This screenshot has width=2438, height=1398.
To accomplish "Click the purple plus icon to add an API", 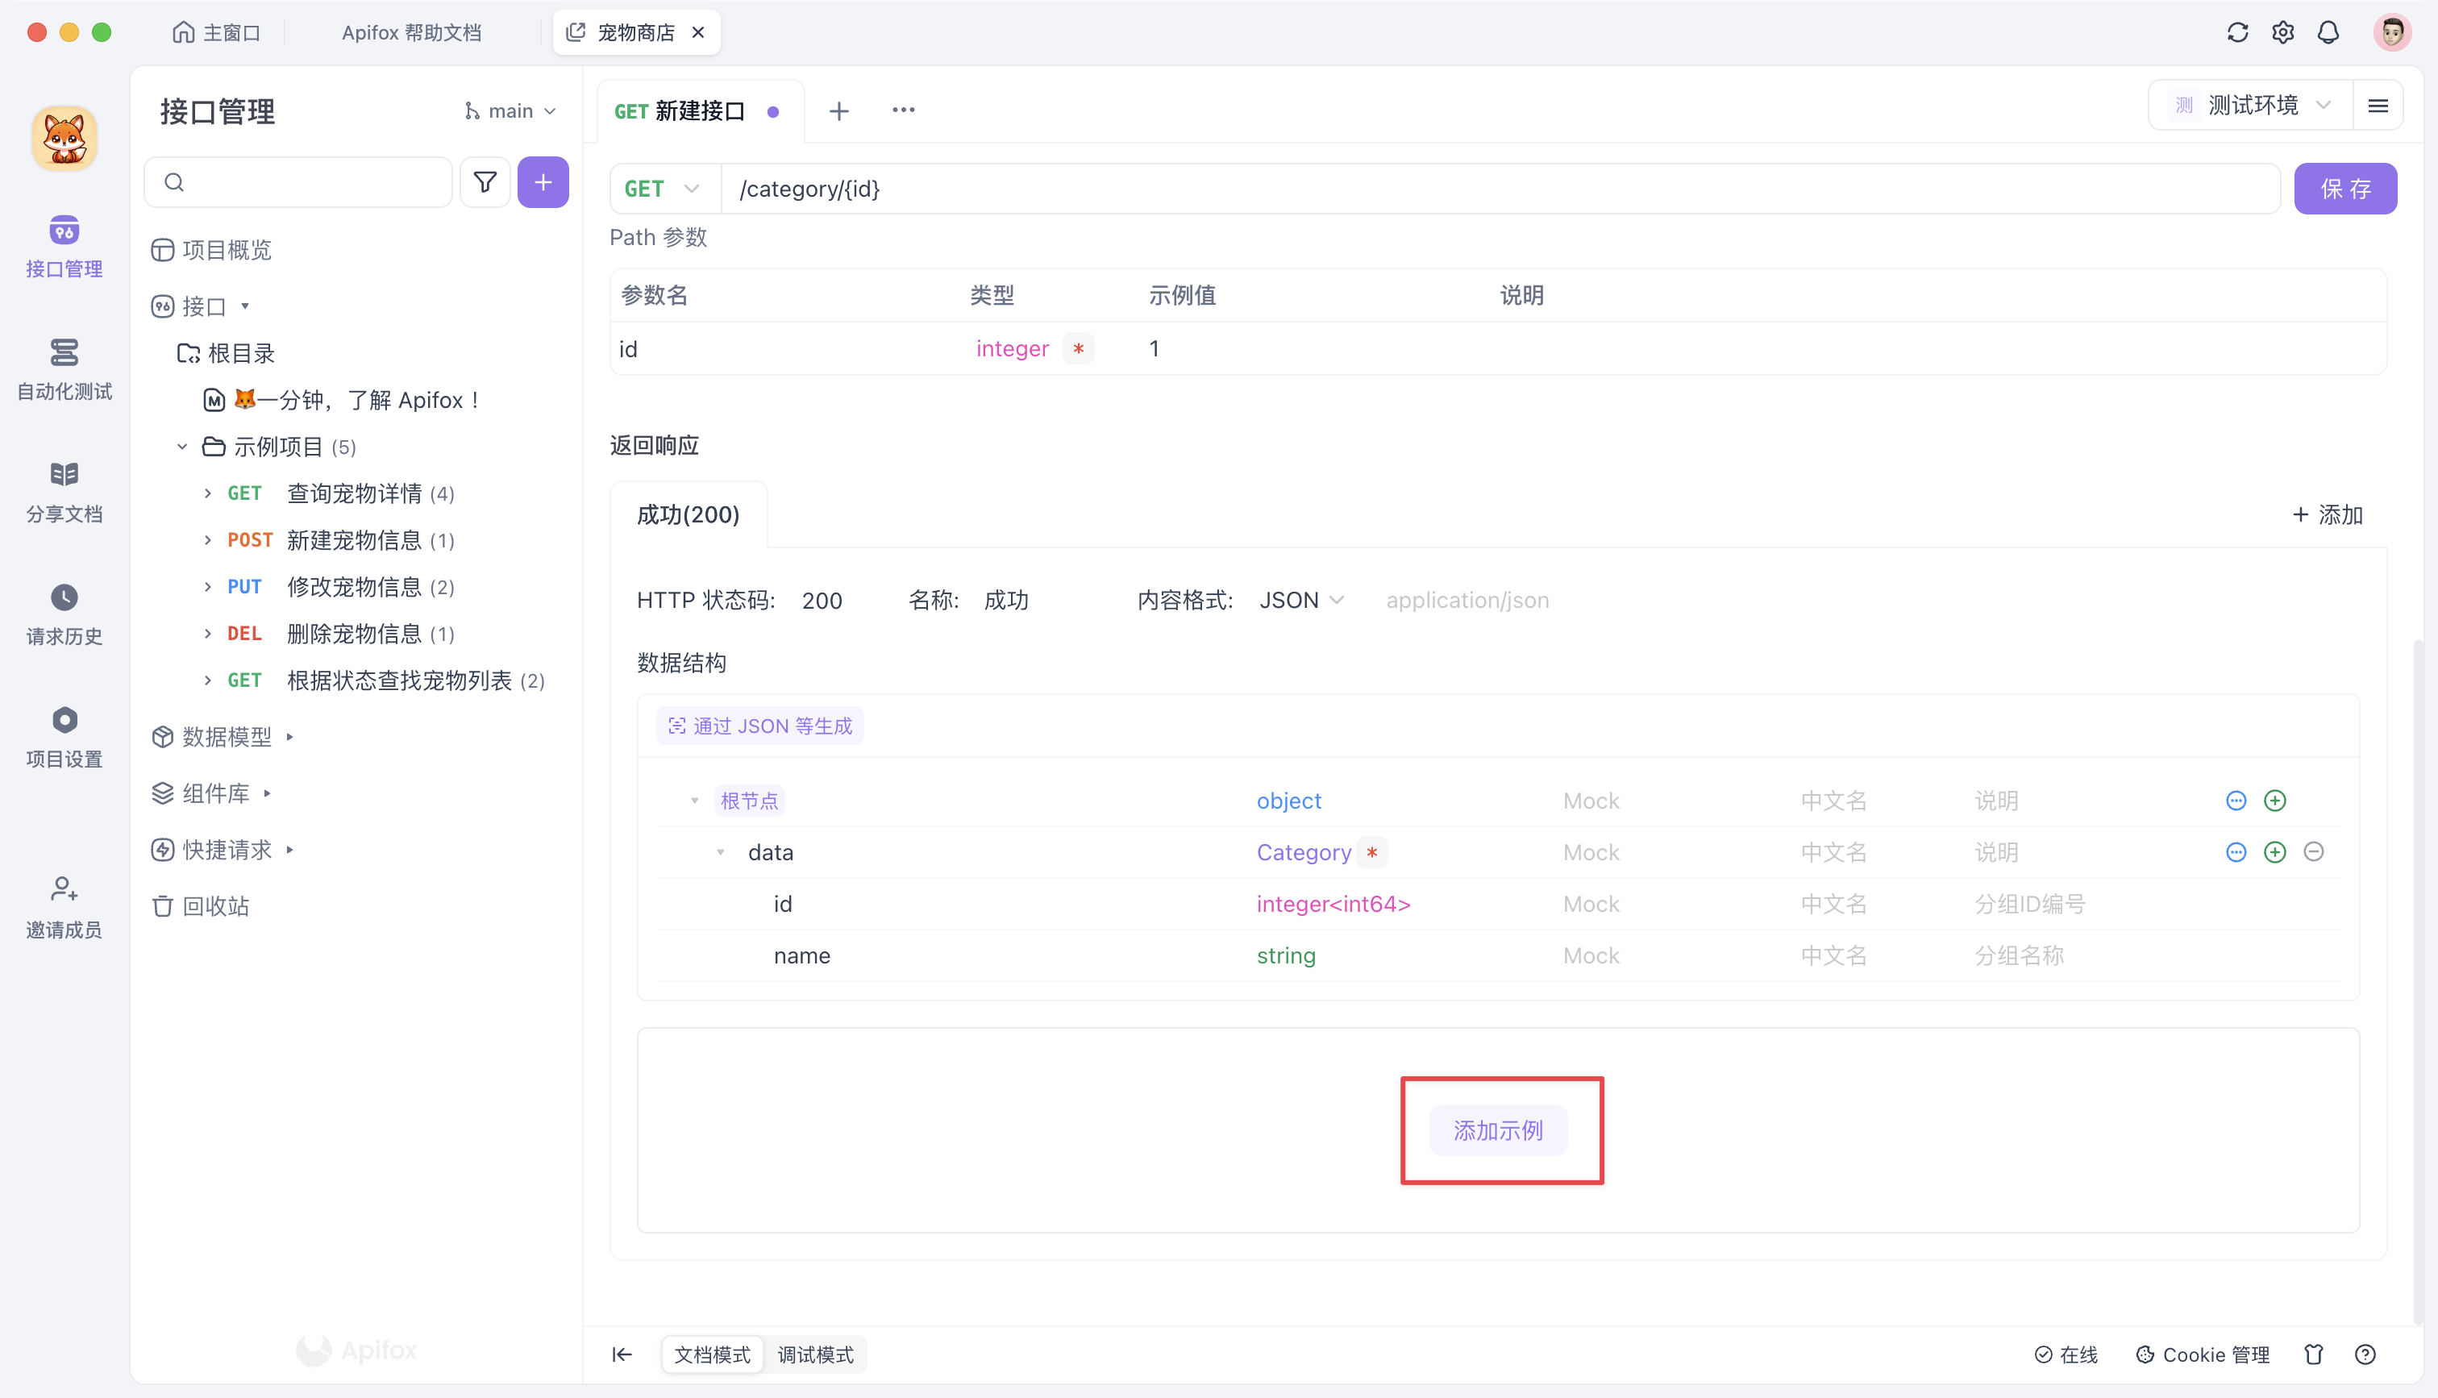I will pos(543,181).
